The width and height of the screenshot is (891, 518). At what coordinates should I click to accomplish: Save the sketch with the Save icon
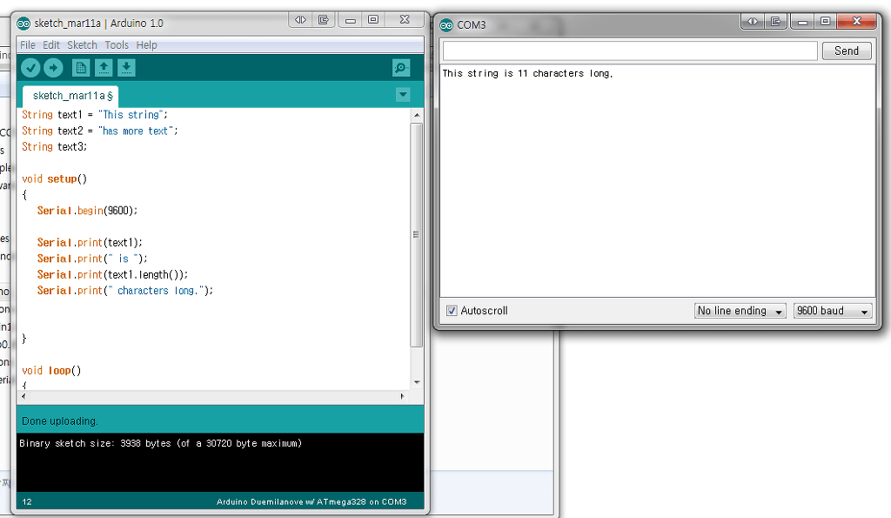click(x=126, y=68)
